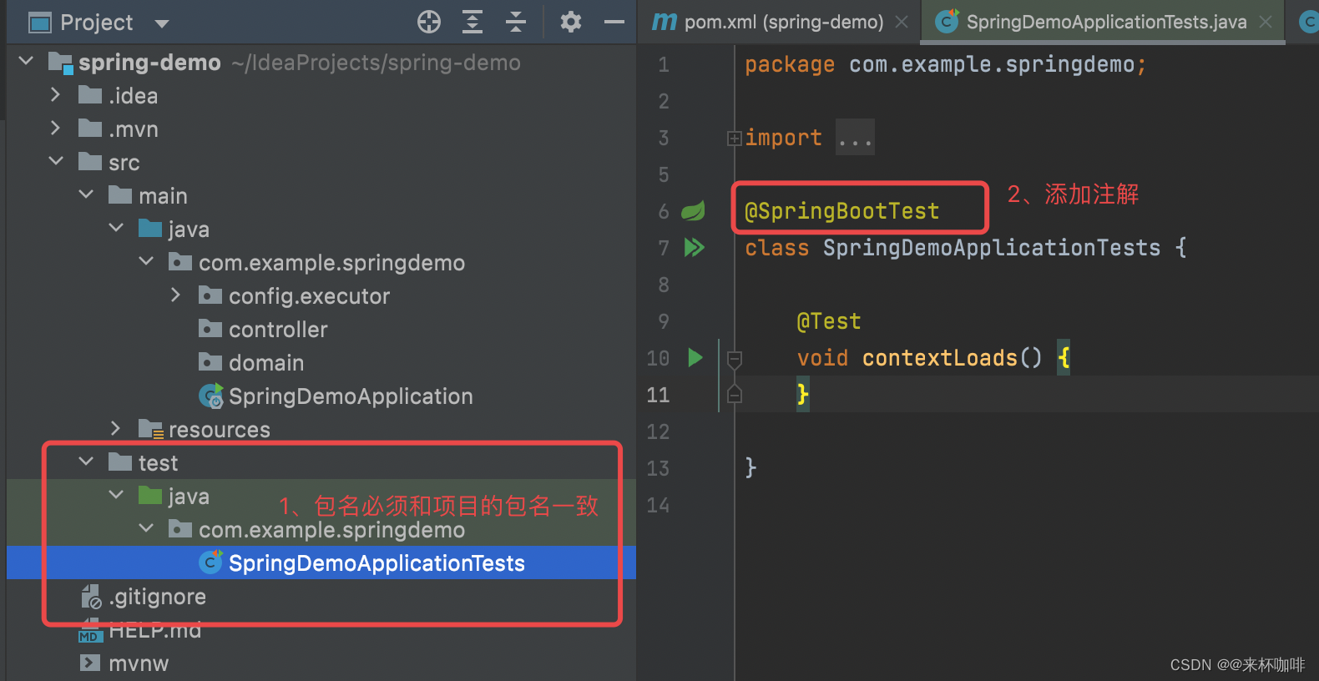Image resolution: width=1319 pixels, height=681 pixels.
Task: Collapse the src folder
Action: coord(56,160)
